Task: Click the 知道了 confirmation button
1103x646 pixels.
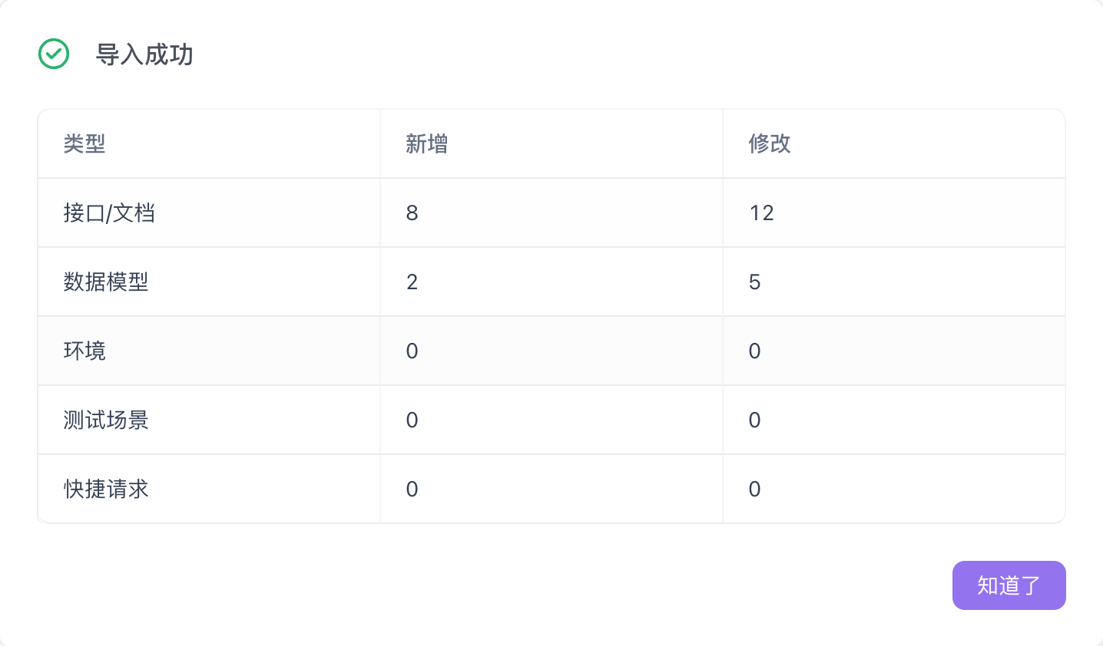Action: coord(1009,585)
